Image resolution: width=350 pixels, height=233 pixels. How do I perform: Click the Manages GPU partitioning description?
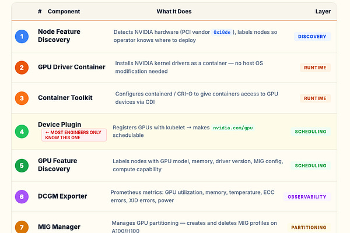[x=194, y=227]
